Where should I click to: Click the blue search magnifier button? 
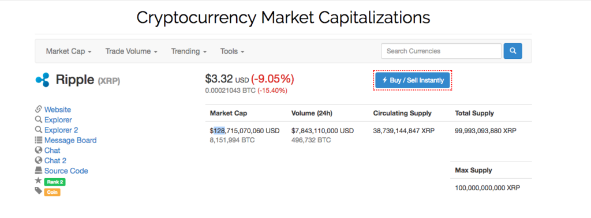(513, 51)
